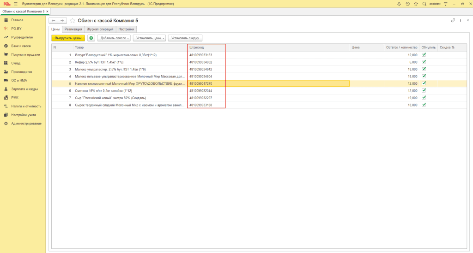This screenshot has height=253, width=473.
Task: Close the form with X
Action: tap(468, 20)
